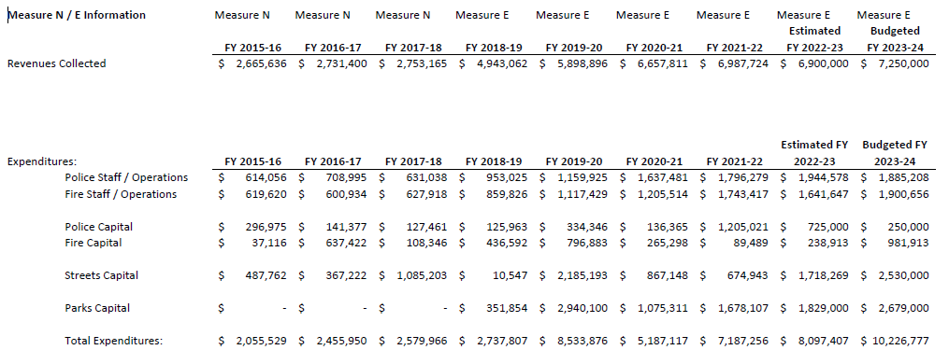Select the Fire Capital row label

93,243
